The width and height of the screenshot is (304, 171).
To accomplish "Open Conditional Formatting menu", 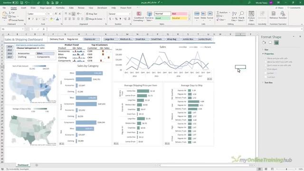I will 139,16.
